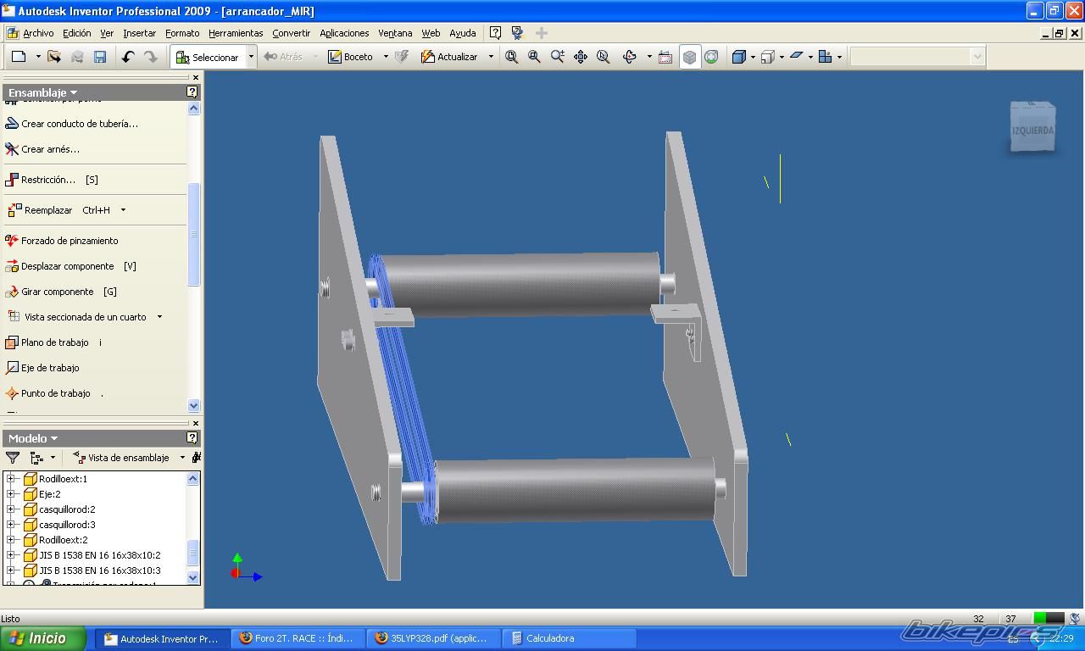Click the Open file icon

coord(54,57)
